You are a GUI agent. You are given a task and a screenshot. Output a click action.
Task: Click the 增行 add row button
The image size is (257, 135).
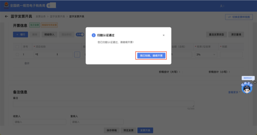[21, 34]
